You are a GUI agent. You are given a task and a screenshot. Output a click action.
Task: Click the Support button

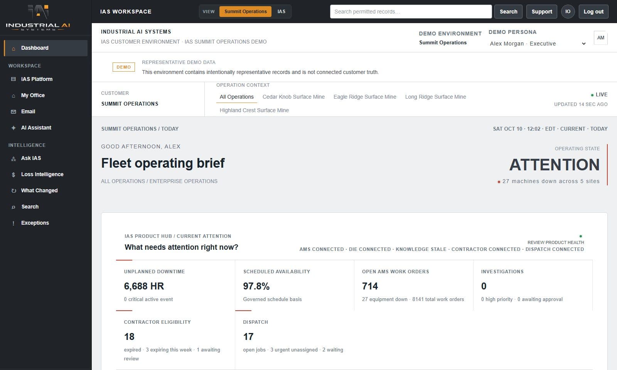(x=542, y=12)
